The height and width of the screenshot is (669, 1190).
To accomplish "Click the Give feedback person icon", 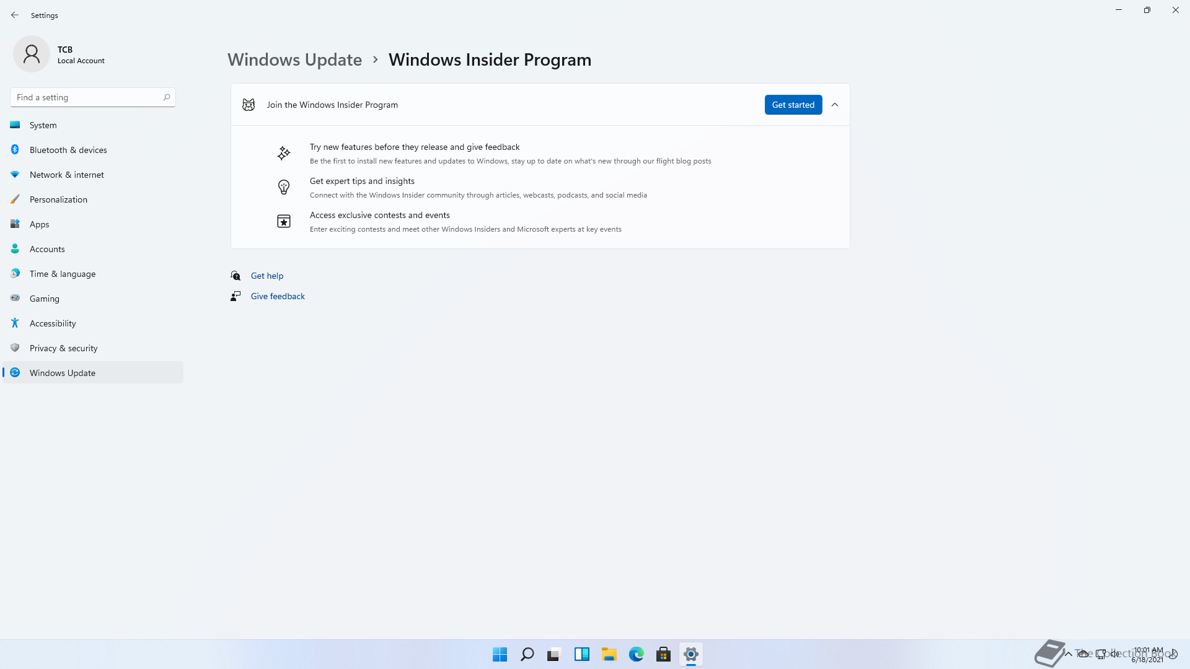I will (x=236, y=296).
